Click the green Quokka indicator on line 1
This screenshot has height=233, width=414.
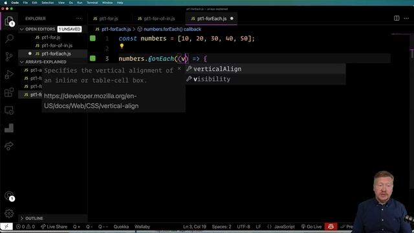coord(93,38)
